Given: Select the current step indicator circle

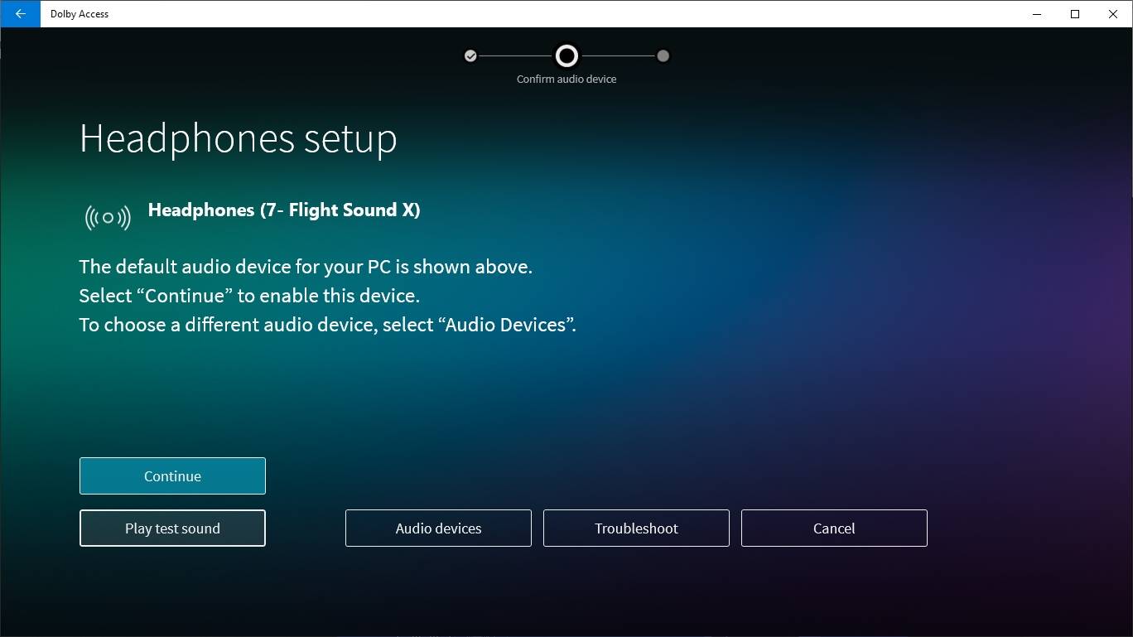Looking at the screenshot, I should [566, 56].
